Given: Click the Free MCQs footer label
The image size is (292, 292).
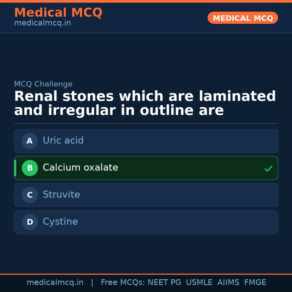Looking at the screenshot, I should [123, 283].
